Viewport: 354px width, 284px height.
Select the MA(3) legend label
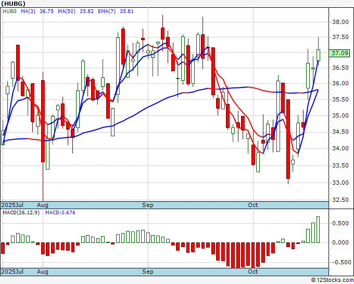pyautogui.click(x=28, y=11)
